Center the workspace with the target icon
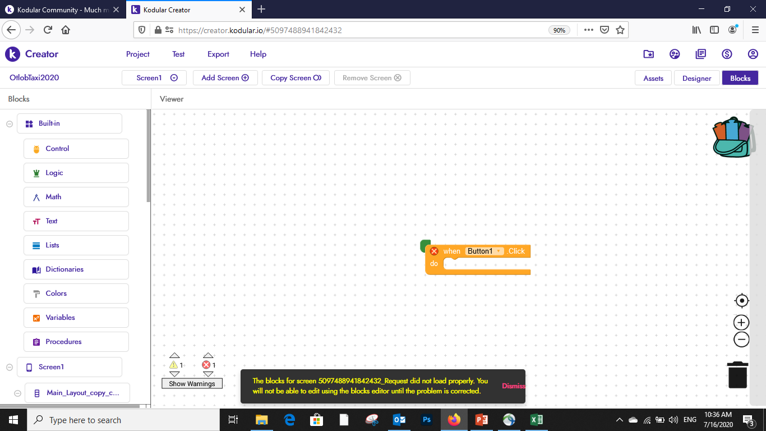766x431 pixels. [741, 301]
